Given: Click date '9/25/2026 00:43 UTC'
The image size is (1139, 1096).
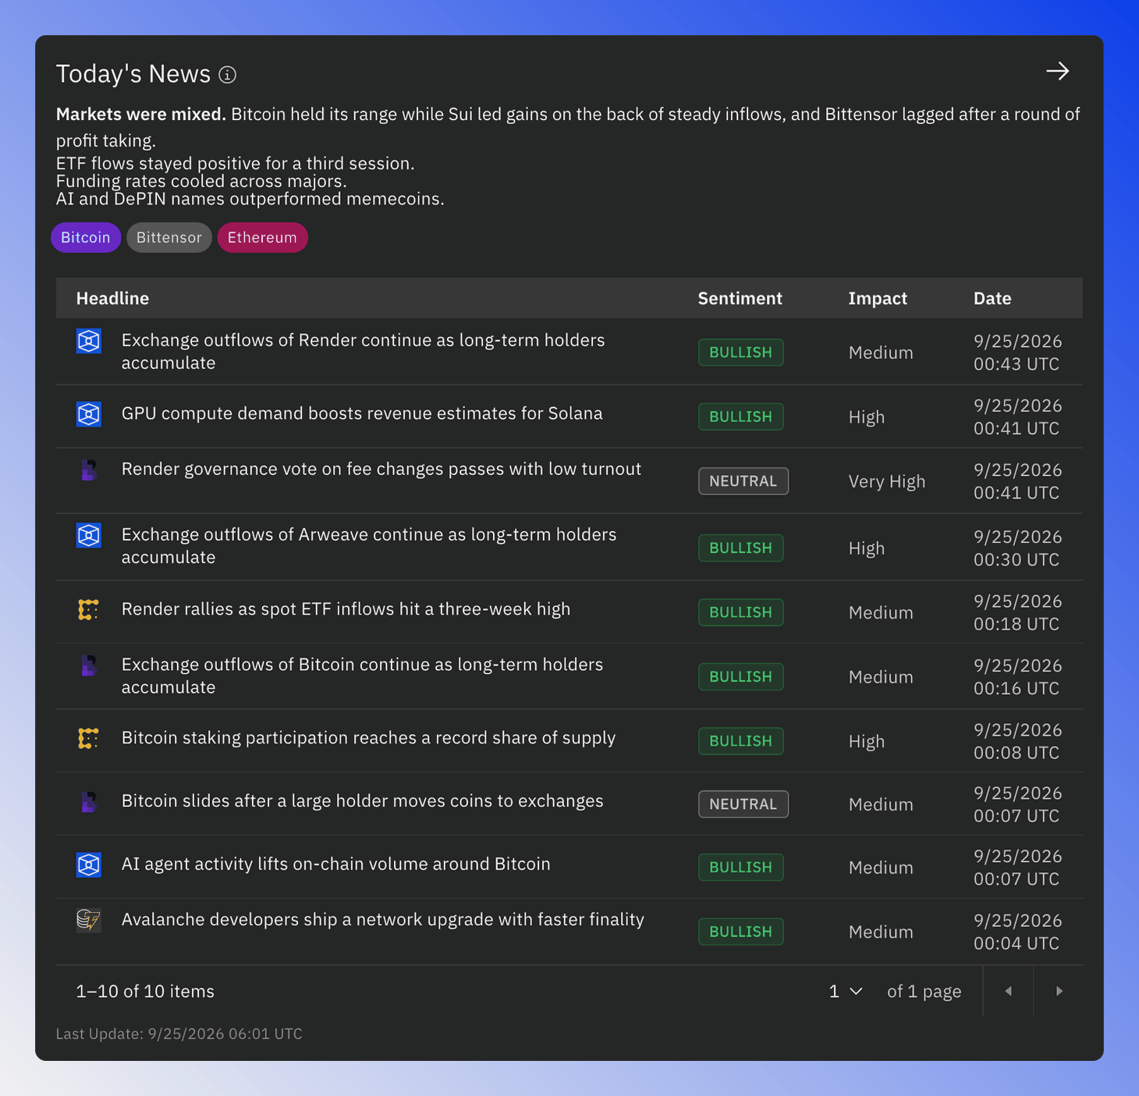Looking at the screenshot, I should point(1017,353).
